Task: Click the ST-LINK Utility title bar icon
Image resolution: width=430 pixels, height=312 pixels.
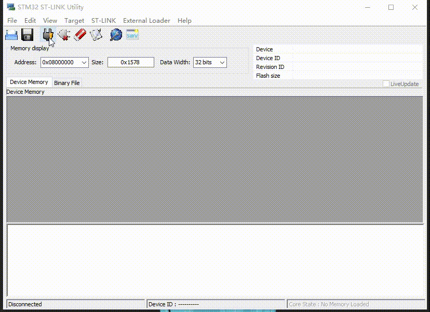Action: (11, 7)
